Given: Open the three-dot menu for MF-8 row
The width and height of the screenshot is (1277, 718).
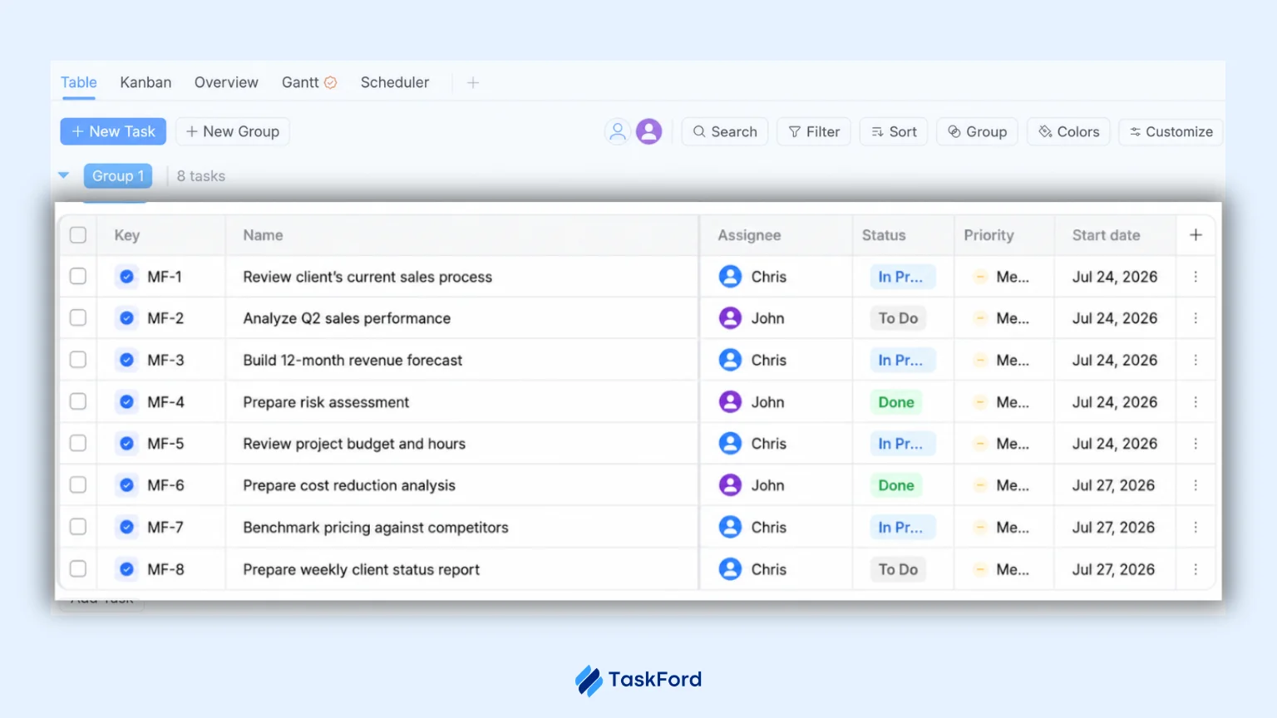Looking at the screenshot, I should pos(1196,569).
